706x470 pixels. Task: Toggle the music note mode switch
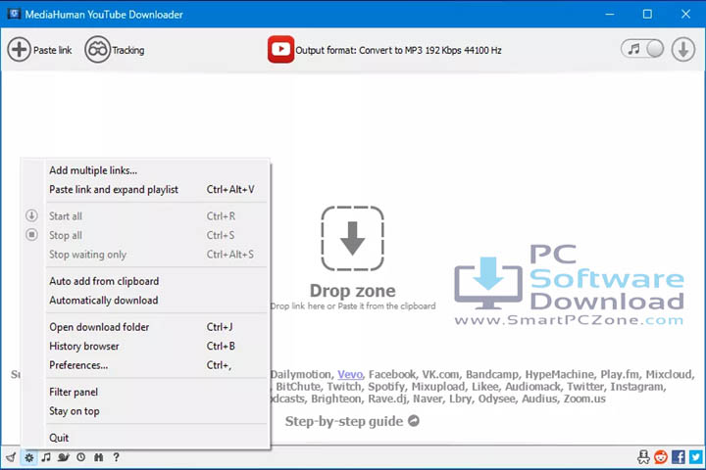pyautogui.click(x=642, y=49)
